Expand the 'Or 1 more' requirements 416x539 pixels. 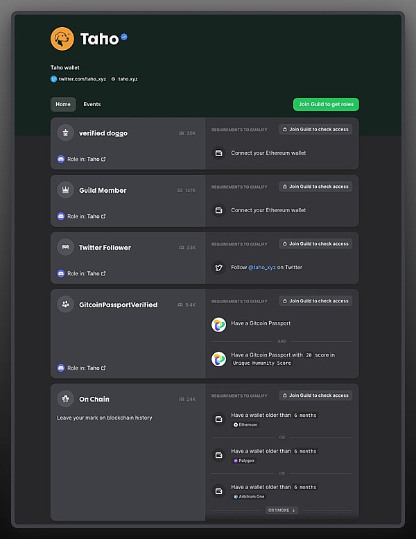point(282,510)
